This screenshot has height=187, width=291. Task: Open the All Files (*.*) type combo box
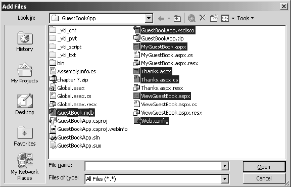point(157,179)
